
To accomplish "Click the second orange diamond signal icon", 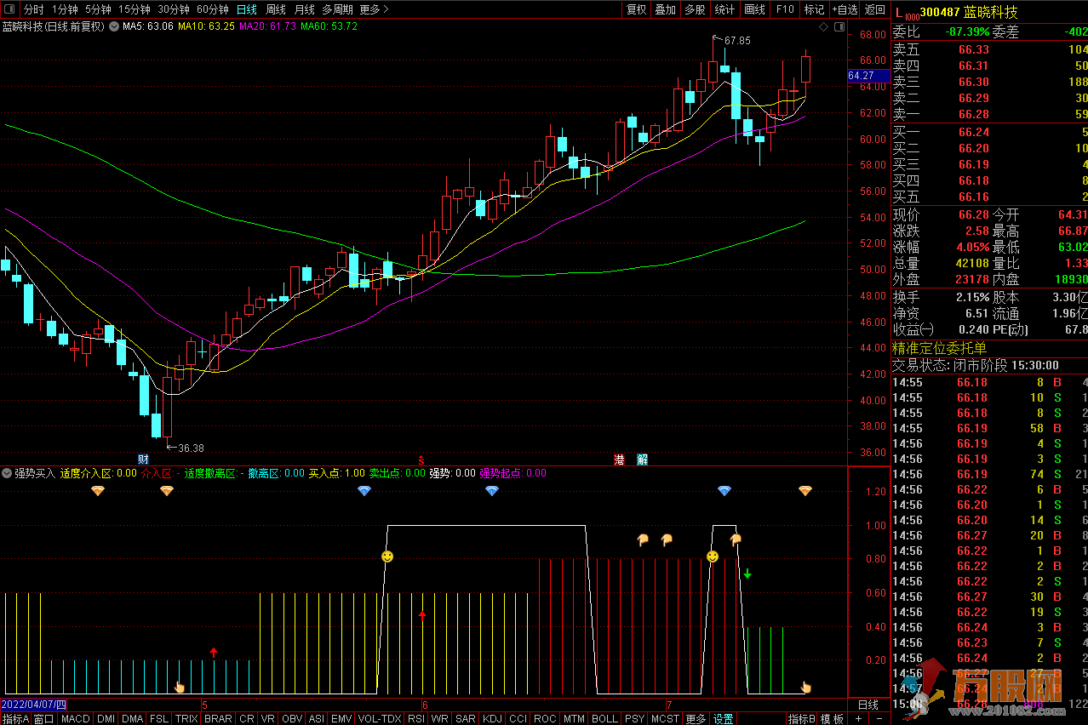I will [x=166, y=491].
